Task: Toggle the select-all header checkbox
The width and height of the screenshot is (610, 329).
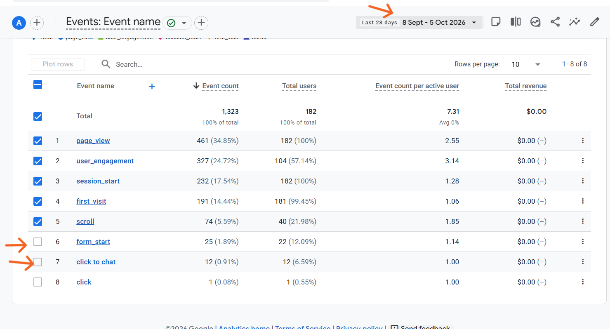Action: coord(38,85)
